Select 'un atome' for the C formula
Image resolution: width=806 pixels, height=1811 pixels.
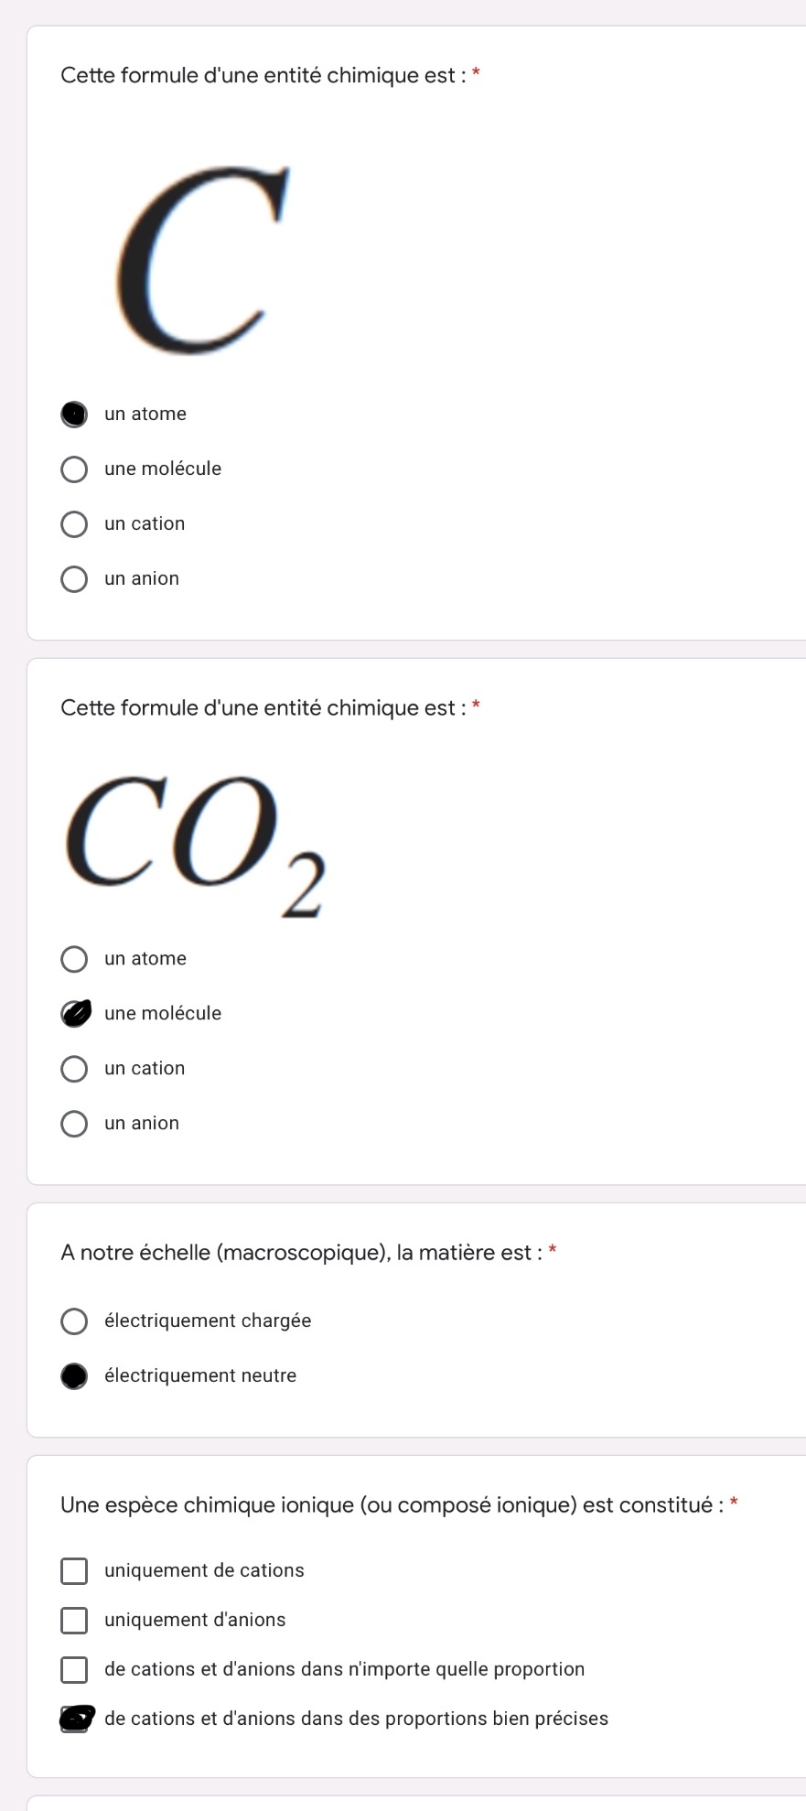coord(74,415)
